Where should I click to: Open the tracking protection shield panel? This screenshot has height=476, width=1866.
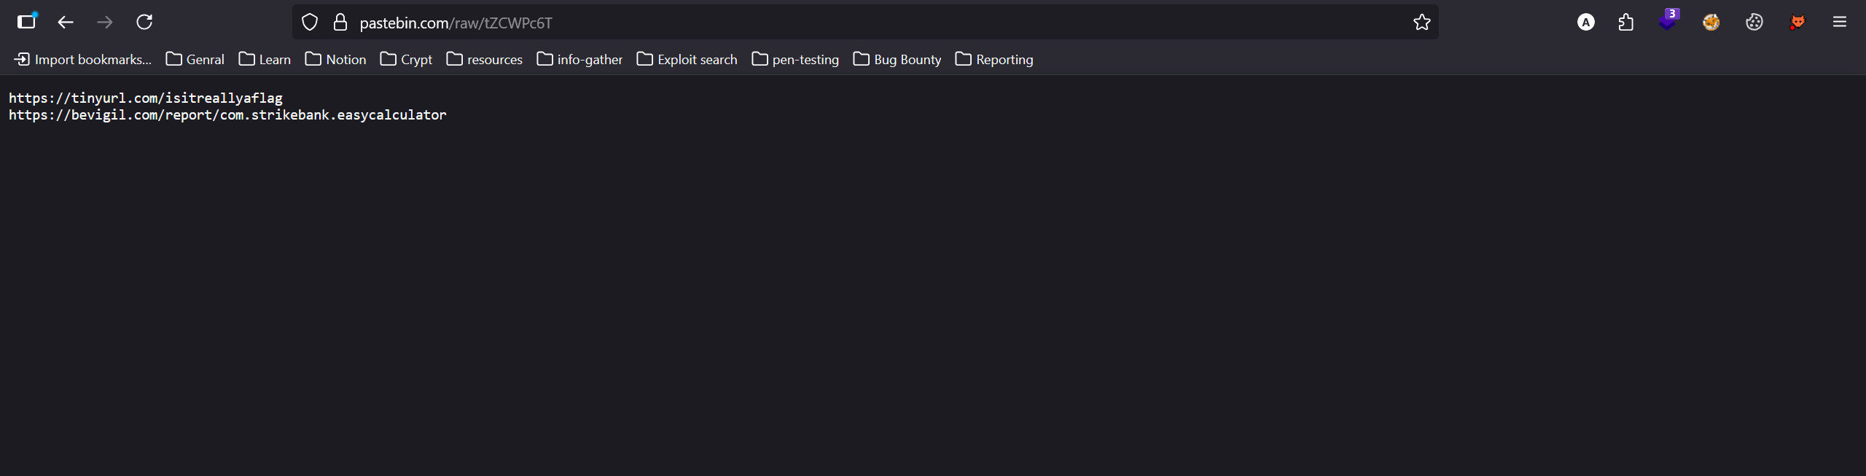click(x=310, y=23)
